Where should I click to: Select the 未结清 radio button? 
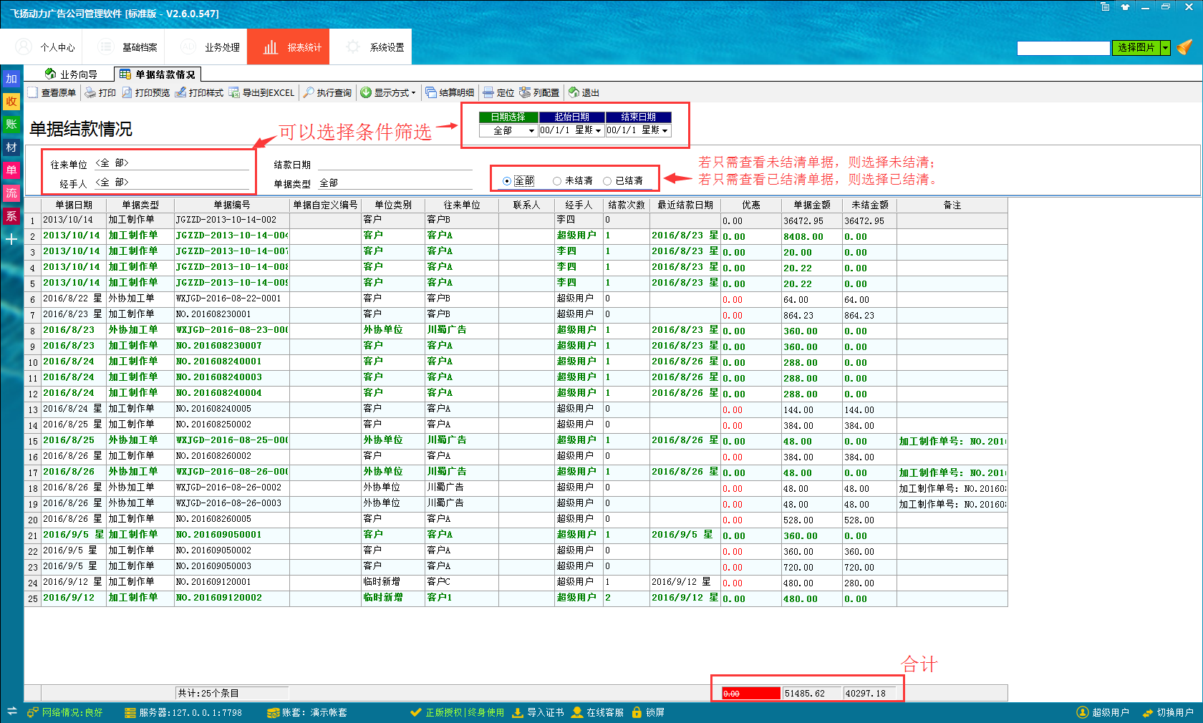click(556, 180)
